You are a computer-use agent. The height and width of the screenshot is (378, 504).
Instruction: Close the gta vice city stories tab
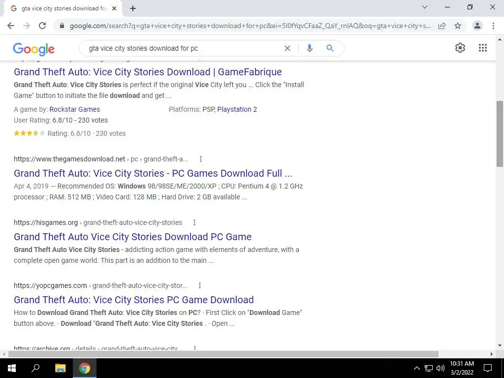114,8
